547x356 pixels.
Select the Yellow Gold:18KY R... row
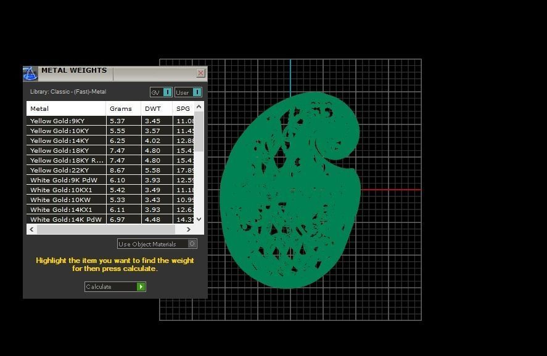(x=110, y=160)
